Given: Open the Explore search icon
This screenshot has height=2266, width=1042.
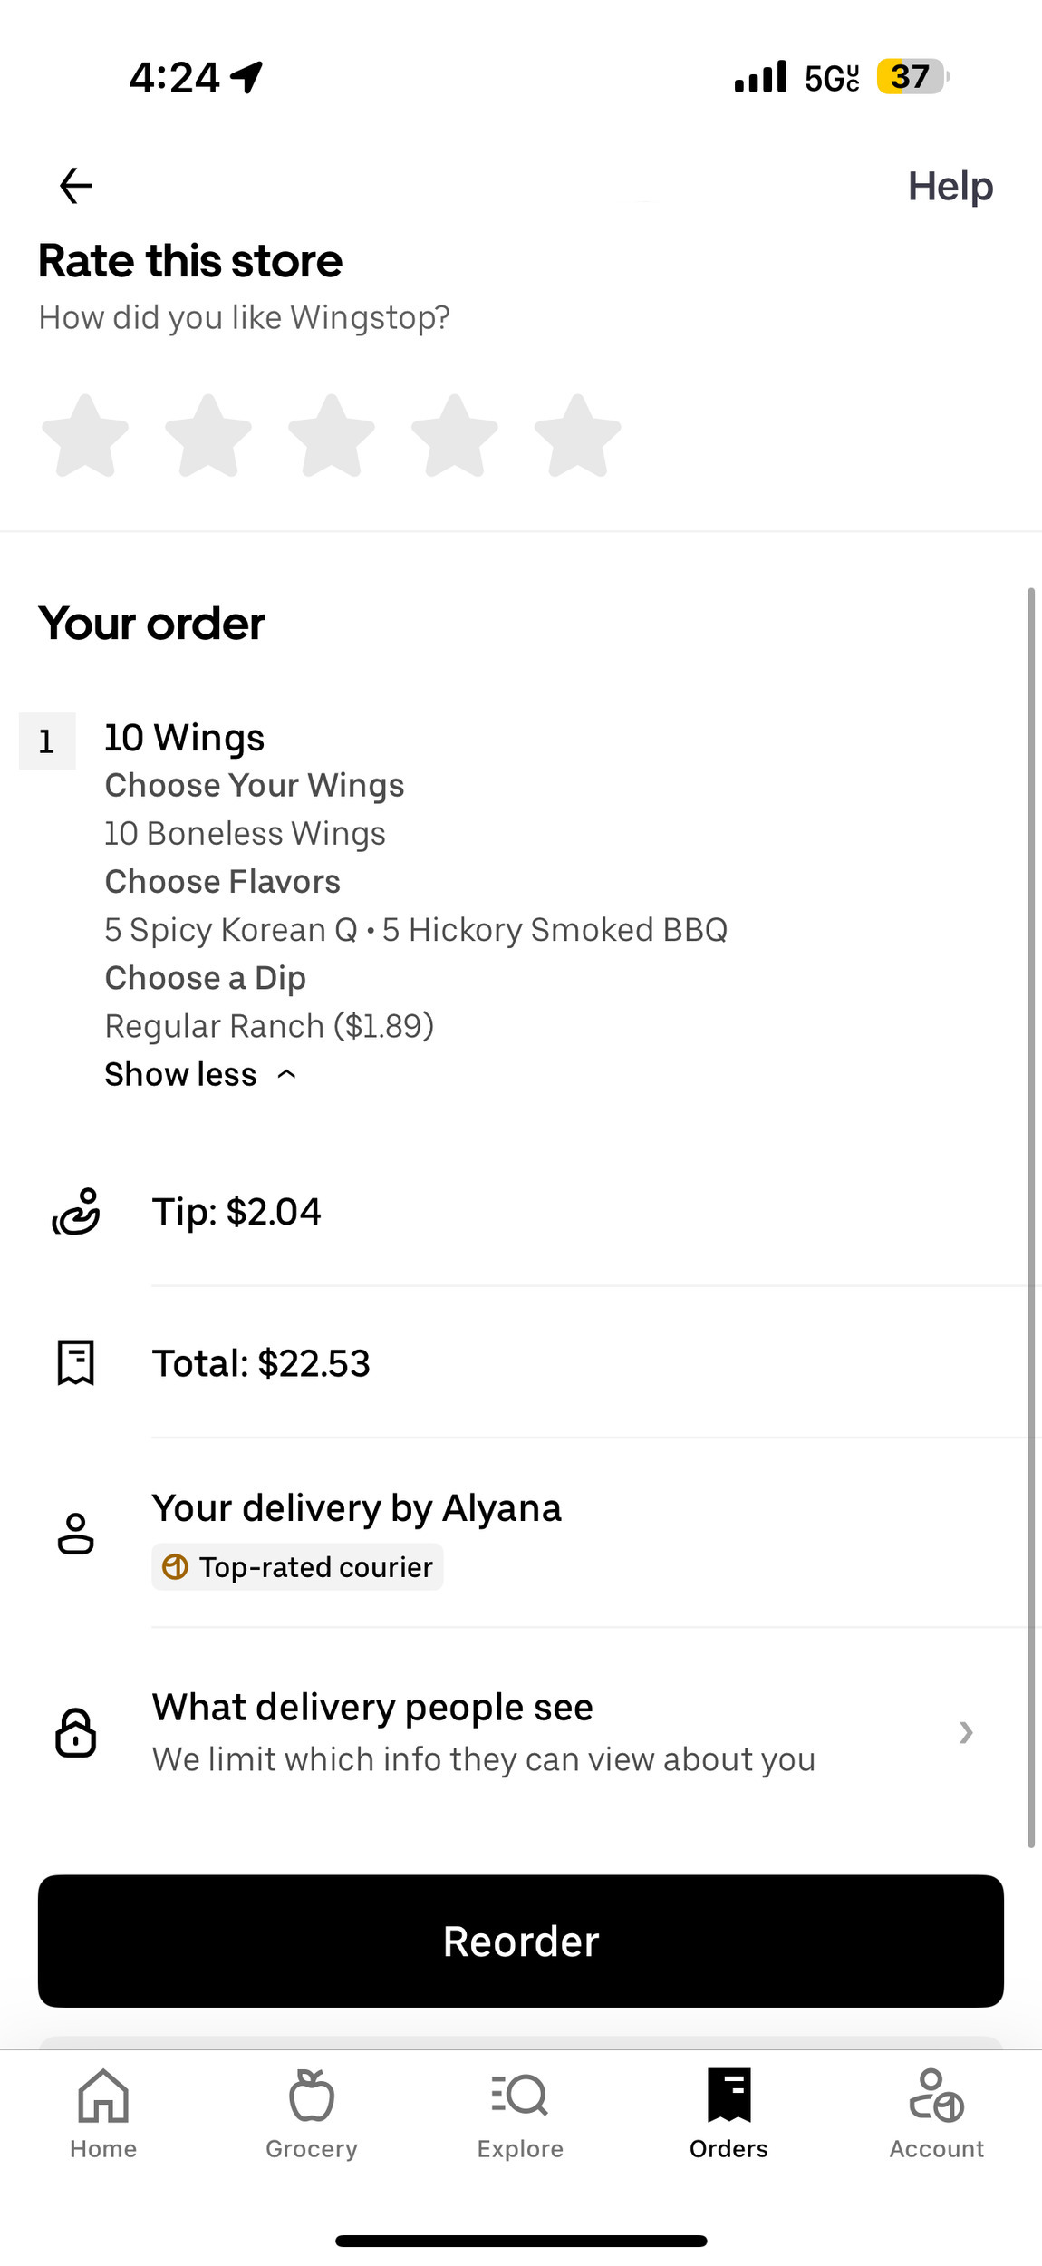Looking at the screenshot, I should 520,2096.
